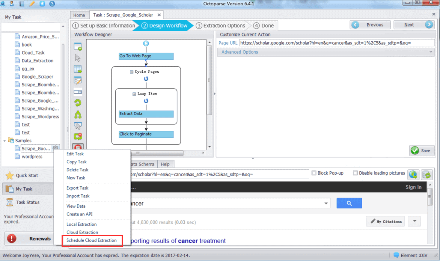Viewport: 440px width, 261px height.
Task: Click the Save button
Action: point(421,151)
